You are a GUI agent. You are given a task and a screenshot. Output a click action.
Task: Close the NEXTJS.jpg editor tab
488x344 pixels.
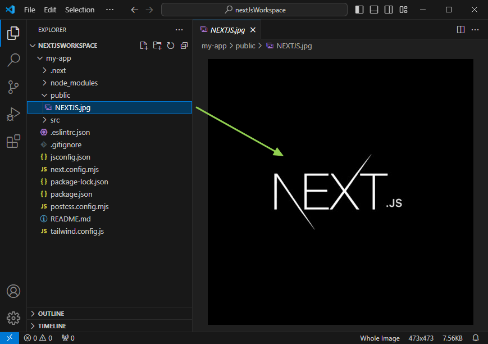coord(253,30)
